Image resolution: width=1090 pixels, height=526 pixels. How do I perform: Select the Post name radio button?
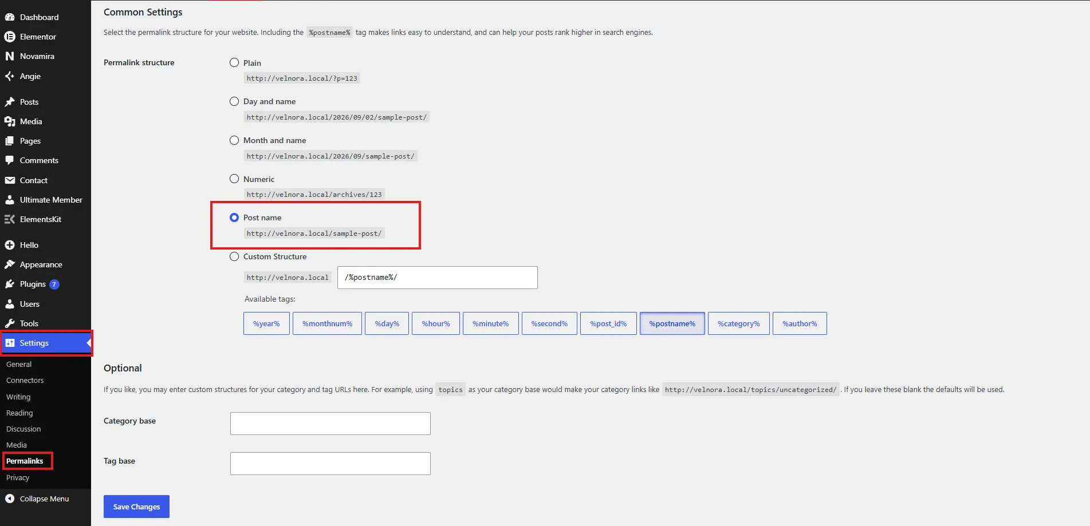[234, 217]
